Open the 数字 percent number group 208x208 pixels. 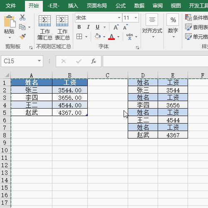pyautogui.click(x=173, y=26)
